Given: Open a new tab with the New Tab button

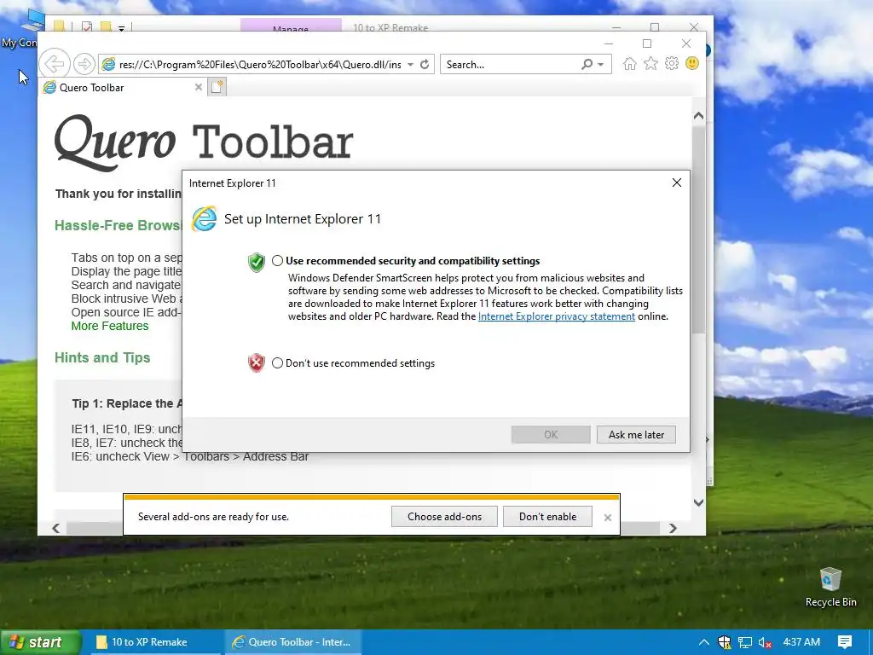Looking at the screenshot, I should pyautogui.click(x=217, y=87).
